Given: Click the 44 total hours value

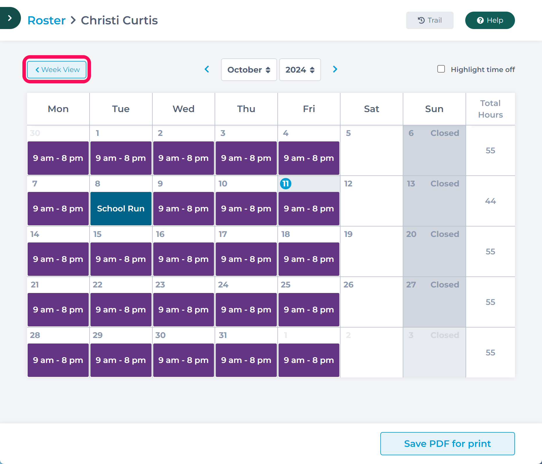Looking at the screenshot, I should coord(490,201).
